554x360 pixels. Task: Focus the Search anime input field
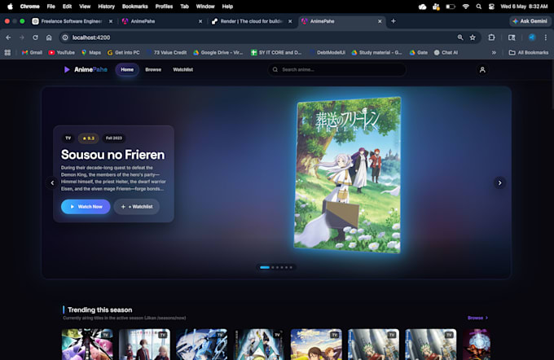336,69
